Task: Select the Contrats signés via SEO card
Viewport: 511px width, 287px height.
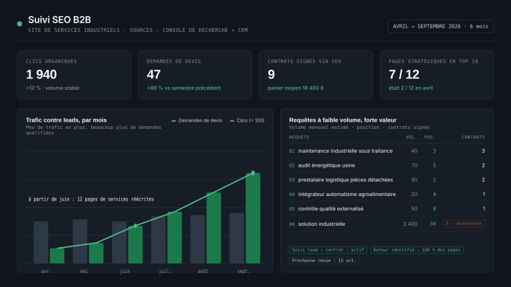Action: click(316, 74)
